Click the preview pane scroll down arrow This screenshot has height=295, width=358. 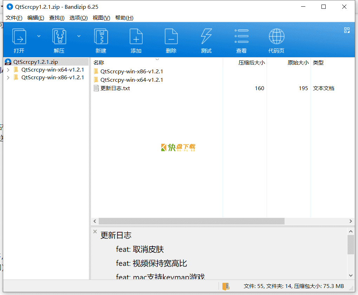point(351,275)
